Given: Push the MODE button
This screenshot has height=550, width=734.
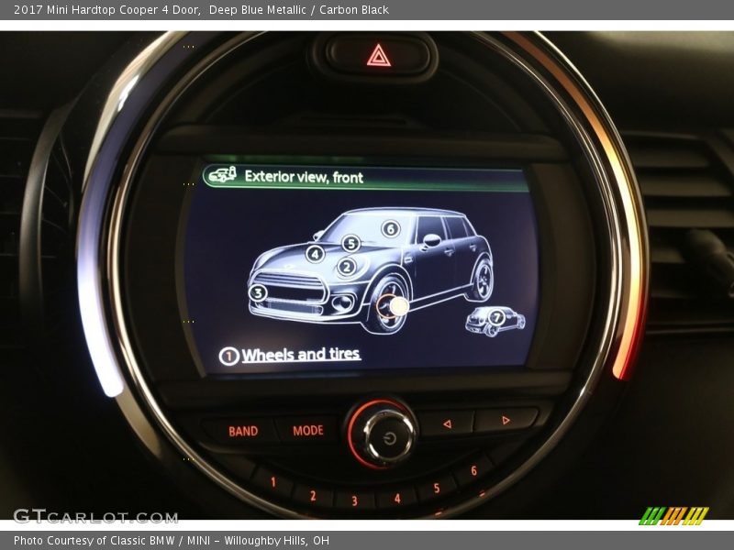Looking at the screenshot, I should (x=308, y=430).
